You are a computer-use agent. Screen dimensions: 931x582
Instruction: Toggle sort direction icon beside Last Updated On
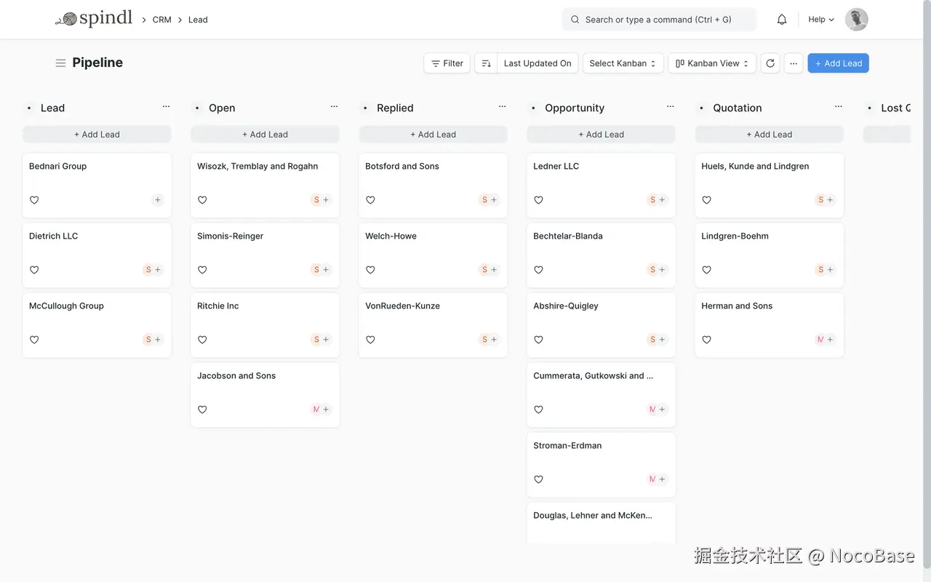(x=487, y=63)
